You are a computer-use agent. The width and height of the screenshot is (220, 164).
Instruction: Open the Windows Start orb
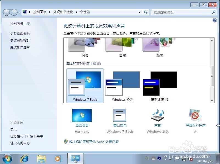click(7, 159)
